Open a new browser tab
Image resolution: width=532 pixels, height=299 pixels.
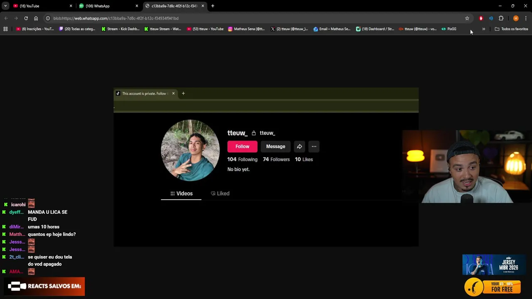tap(213, 6)
